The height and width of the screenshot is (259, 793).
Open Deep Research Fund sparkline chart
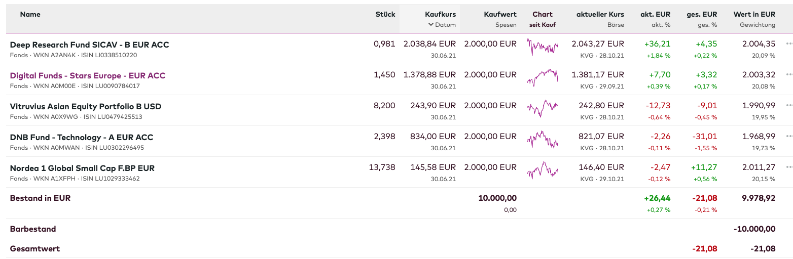click(543, 47)
